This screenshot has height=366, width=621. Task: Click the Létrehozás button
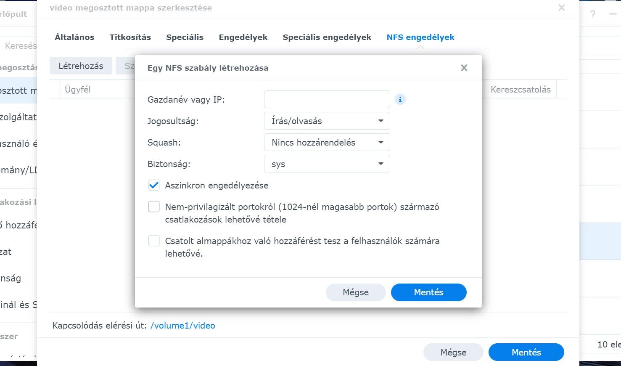click(81, 66)
